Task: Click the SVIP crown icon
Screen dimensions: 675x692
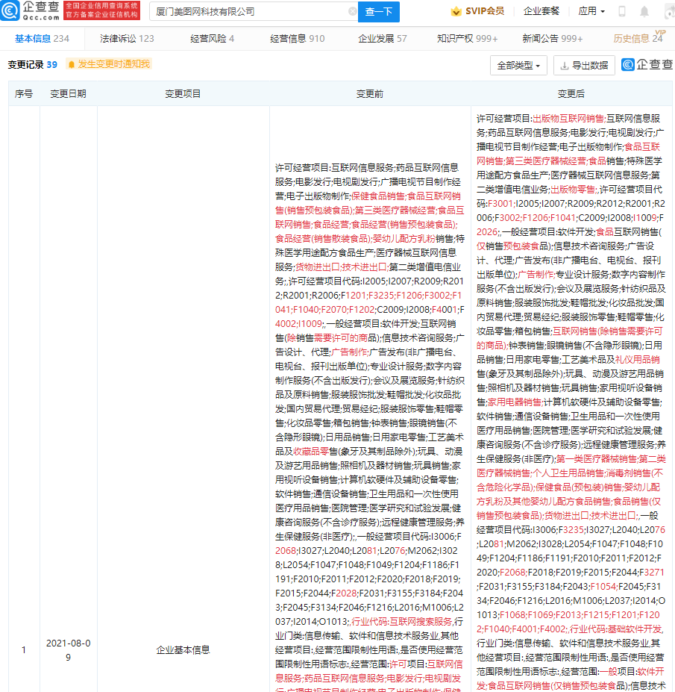Action: click(456, 11)
